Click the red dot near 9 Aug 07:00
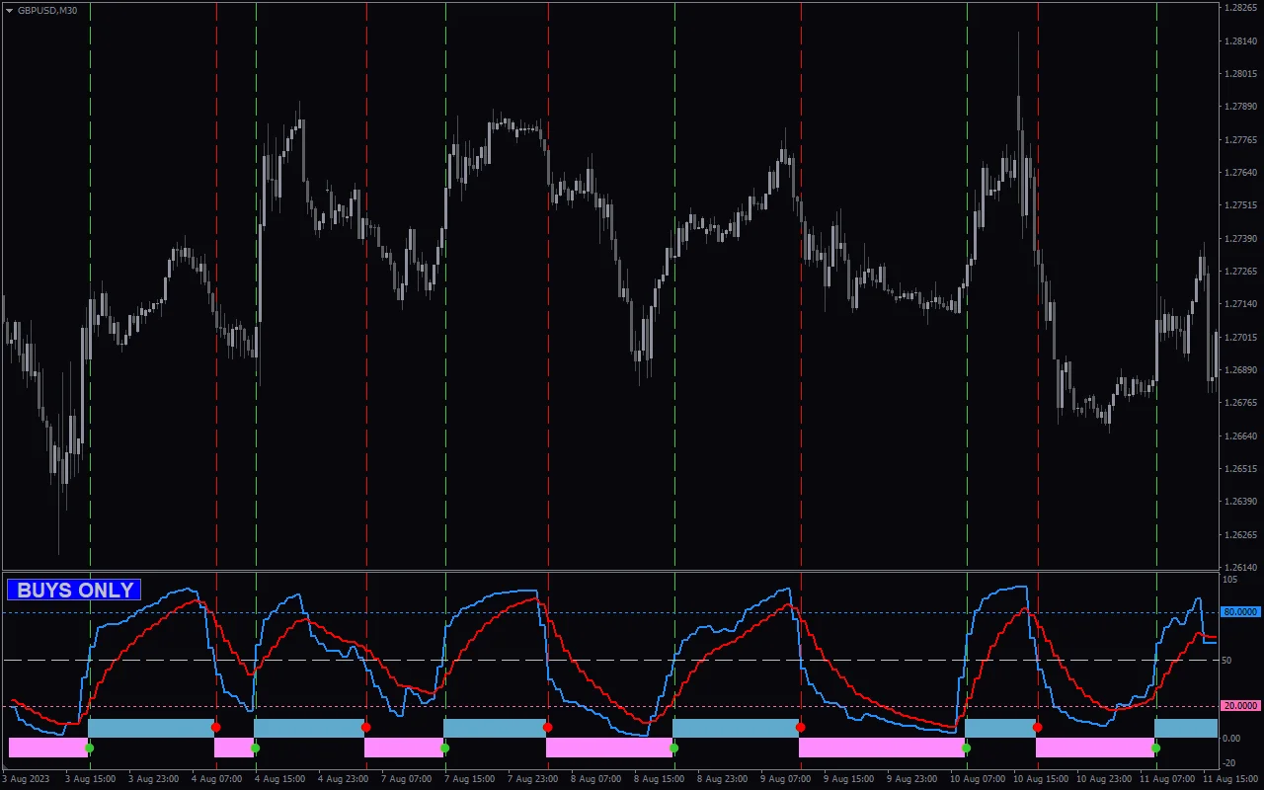1264x790 pixels. click(801, 728)
